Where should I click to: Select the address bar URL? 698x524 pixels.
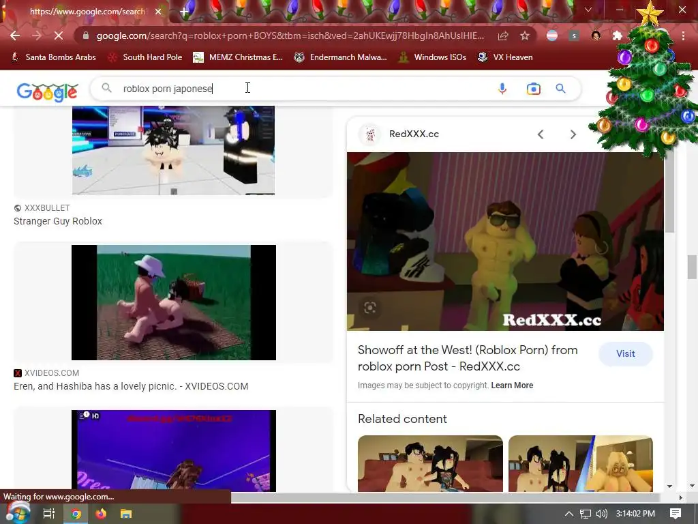pyautogui.click(x=290, y=35)
